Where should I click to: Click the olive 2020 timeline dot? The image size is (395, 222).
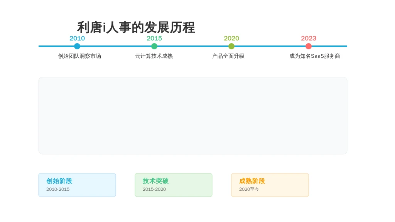(231, 46)
